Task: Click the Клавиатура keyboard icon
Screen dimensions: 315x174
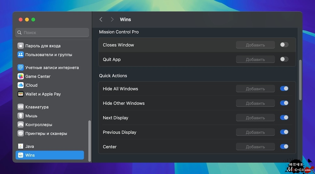Action: click(20, 107)
